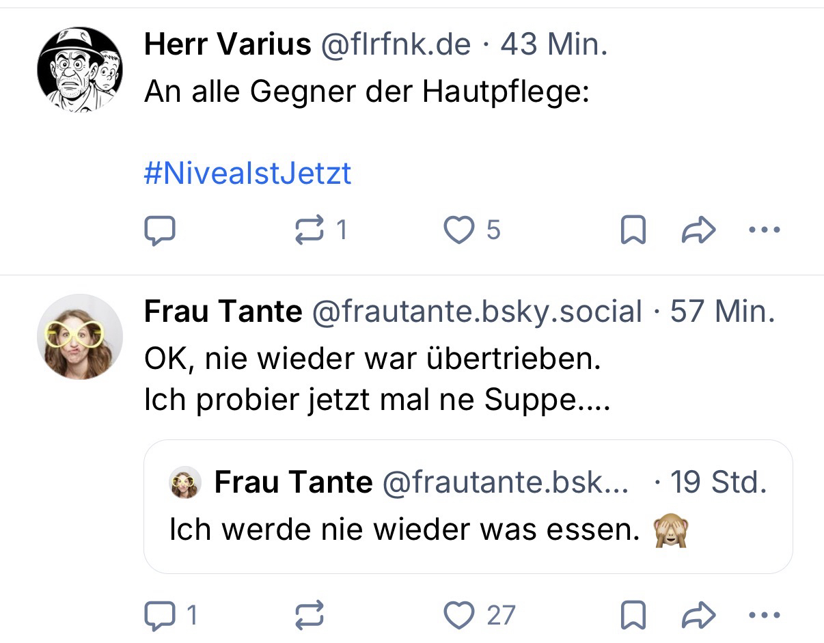Image resolution: width=824 pixels, height=643 pixels.
Task: Reply to Frau Tante's Suppe post
Action: pyautogui.click(x=160, y=616)
